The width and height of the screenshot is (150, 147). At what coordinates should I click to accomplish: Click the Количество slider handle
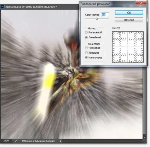(x=97, y=19)
